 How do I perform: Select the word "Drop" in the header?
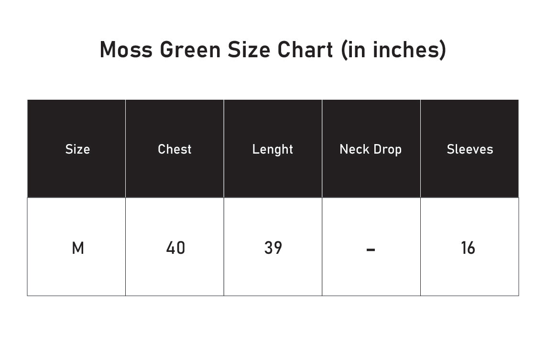click(387, 149)
